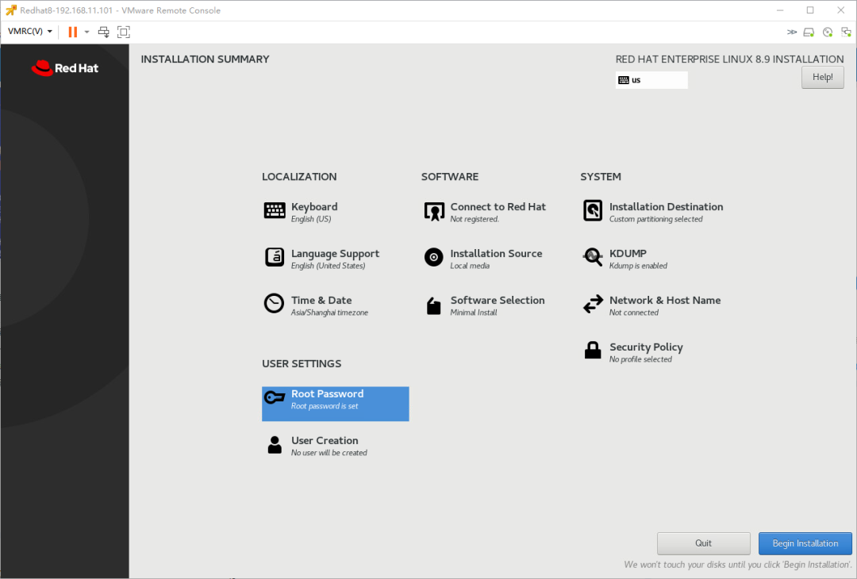857x579 pixels.
Task: Click the double-arrow icon in VMRC toolbar
Action: [x=791, y=32]
